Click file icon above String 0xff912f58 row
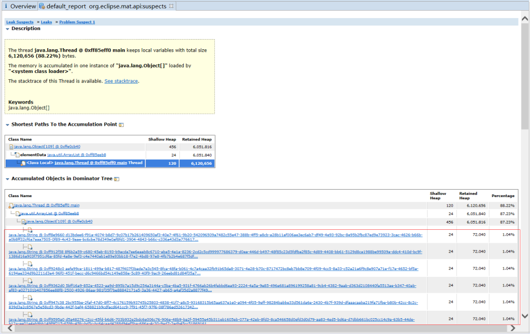 [30, 247]
